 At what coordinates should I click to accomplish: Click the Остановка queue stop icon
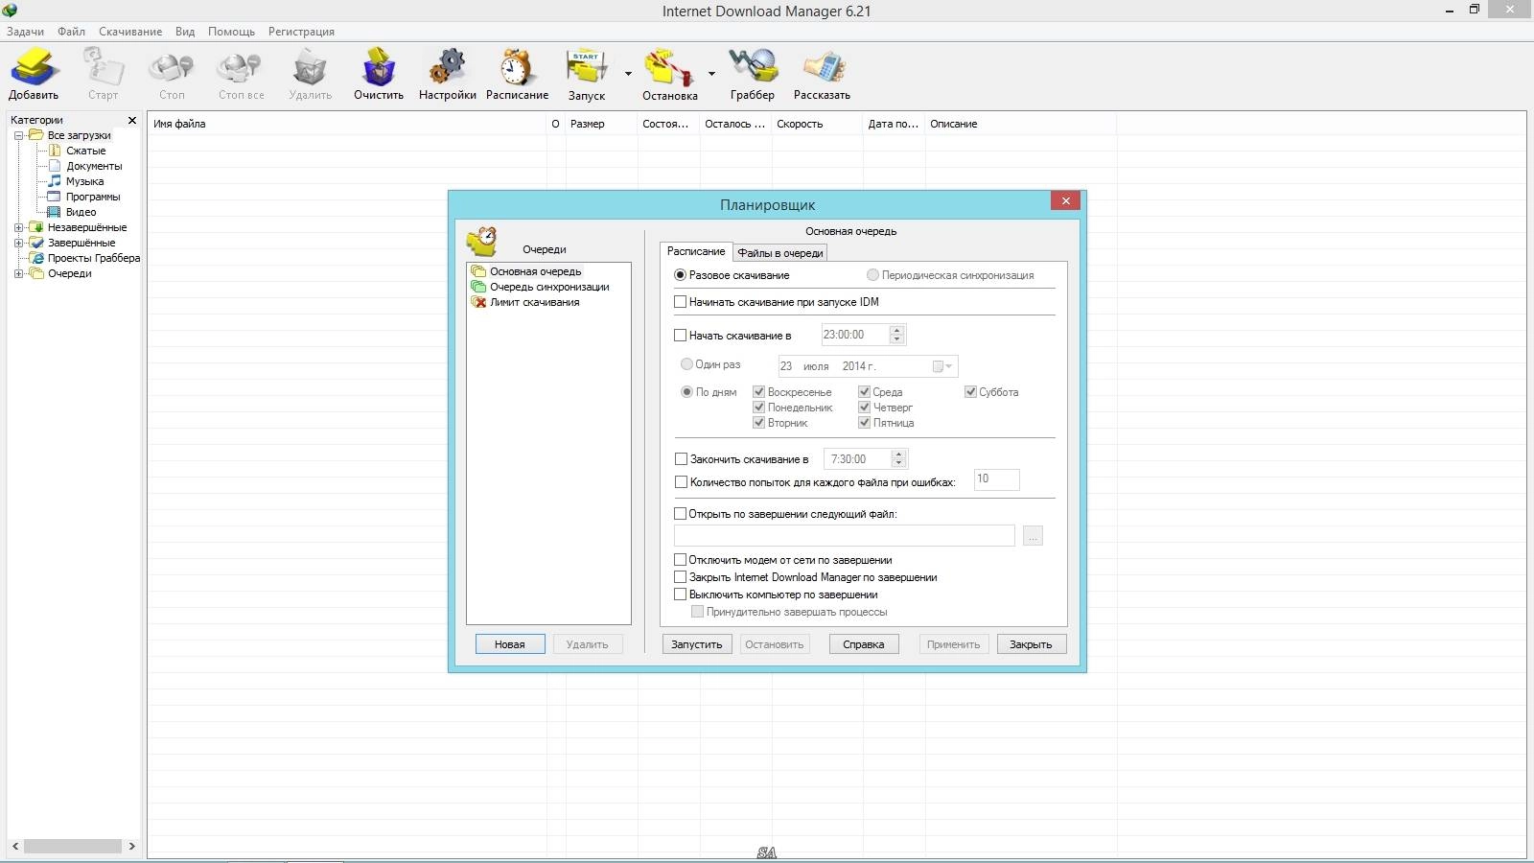pos(668,67)
